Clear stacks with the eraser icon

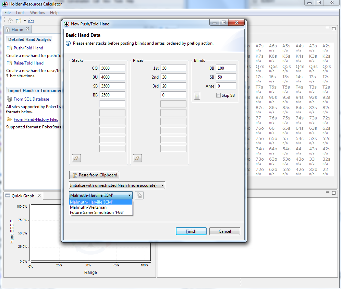(76, 158)
